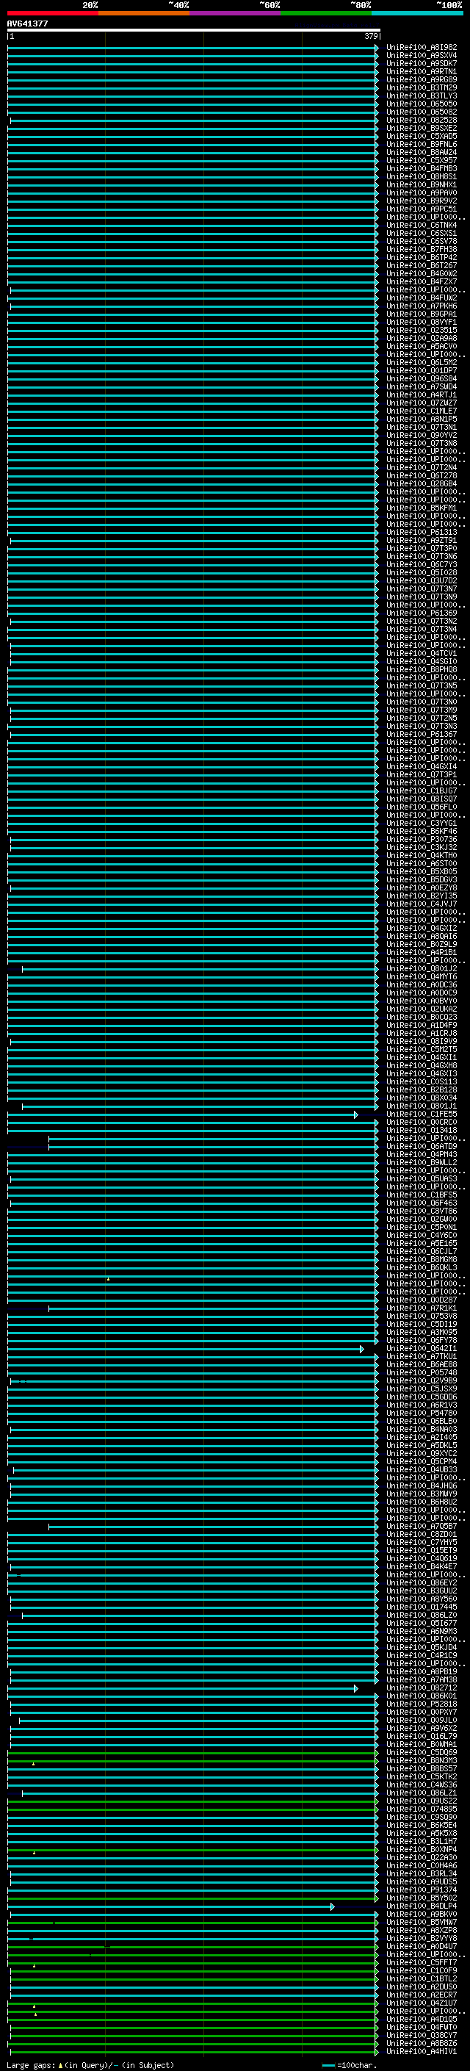Click the shortened alignment bar arrow for Q642I1
This screenshot has height=2071, width=470.
361,1349
